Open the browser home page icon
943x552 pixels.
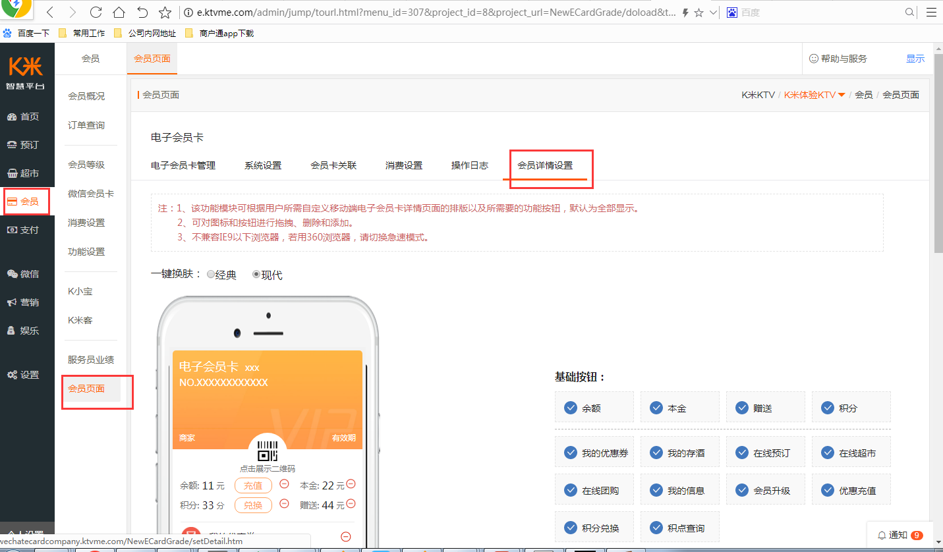click(119, 13)
